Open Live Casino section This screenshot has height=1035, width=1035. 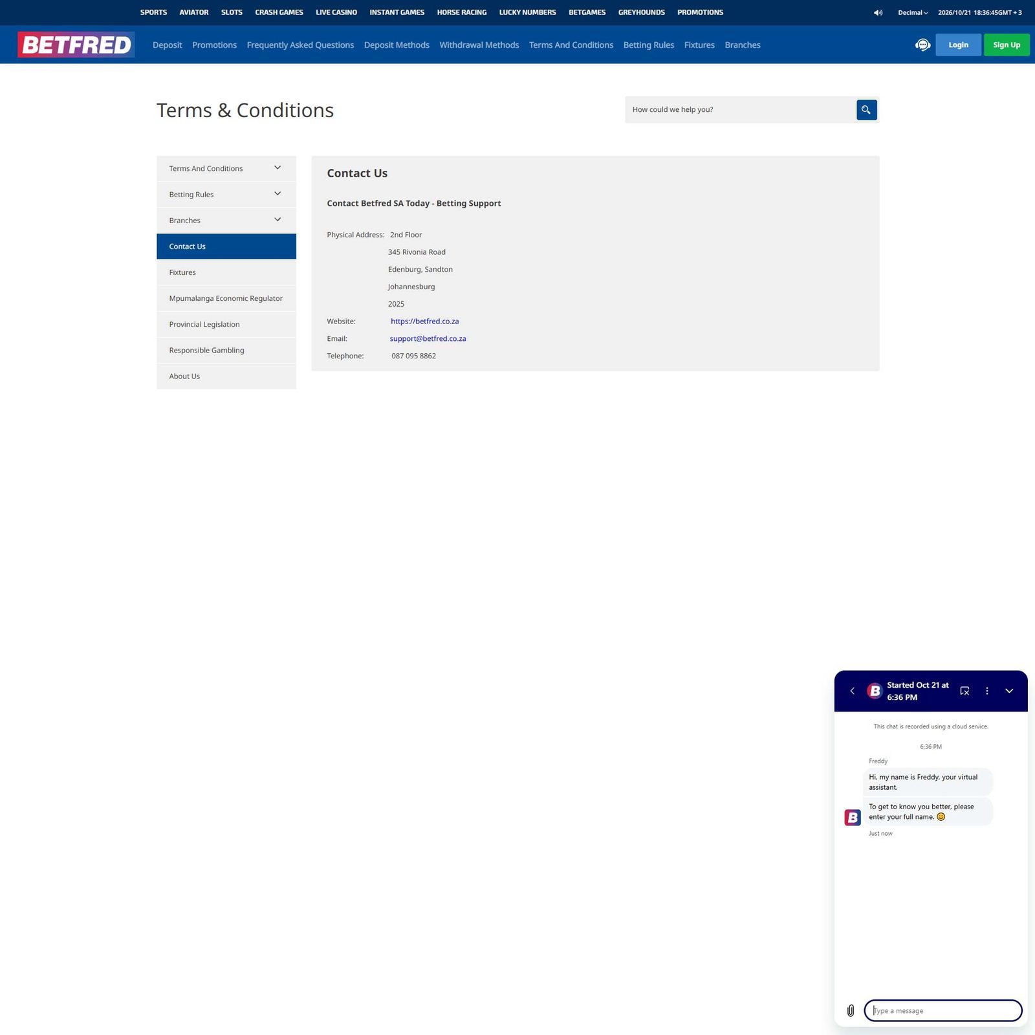336,12
